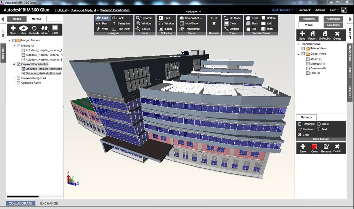Uncheck Oakwood Coordination checkbox

click(x=19, y=64)
